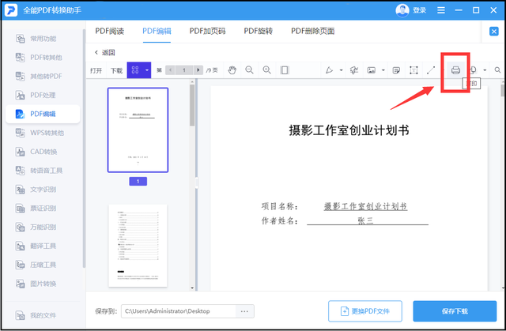
Task: Switch to the PDF删除页面 tab
Action: (313, 31)
